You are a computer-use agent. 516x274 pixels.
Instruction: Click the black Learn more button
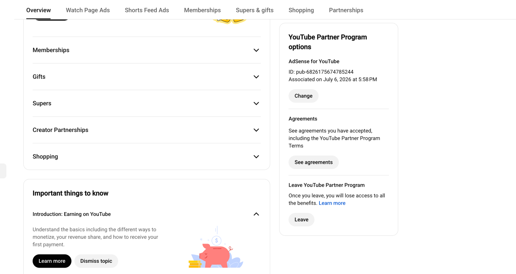pyautogui.click(x=52, y=261)
